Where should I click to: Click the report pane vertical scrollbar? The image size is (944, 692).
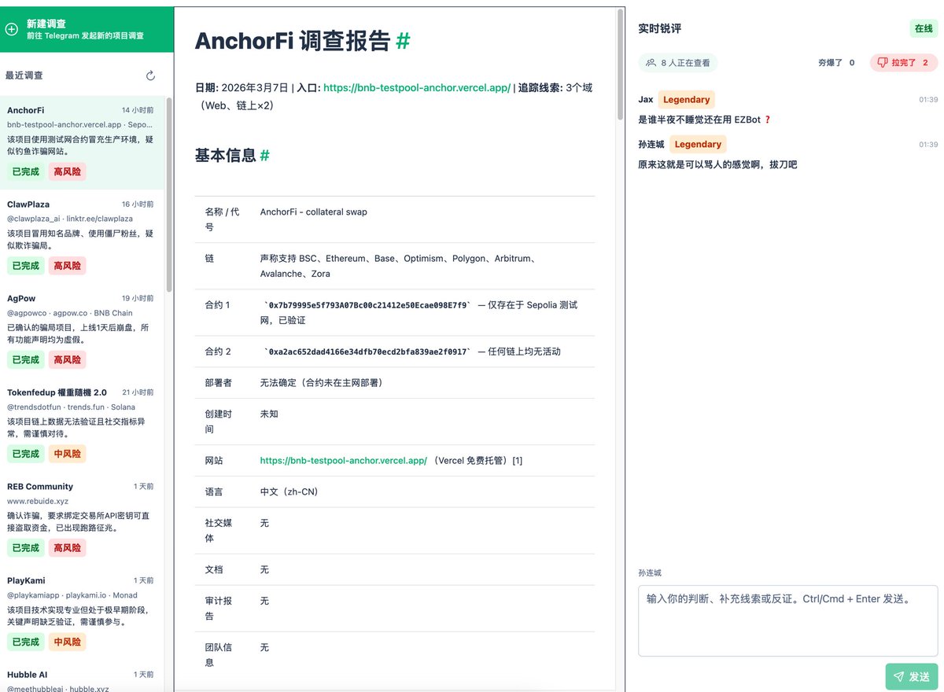621,64
